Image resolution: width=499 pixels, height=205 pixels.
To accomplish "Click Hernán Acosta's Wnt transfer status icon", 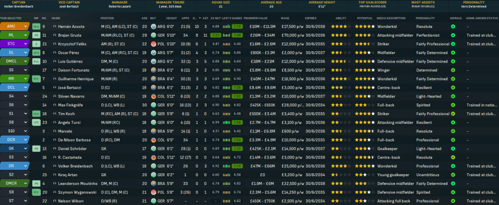I will (36, 26).
